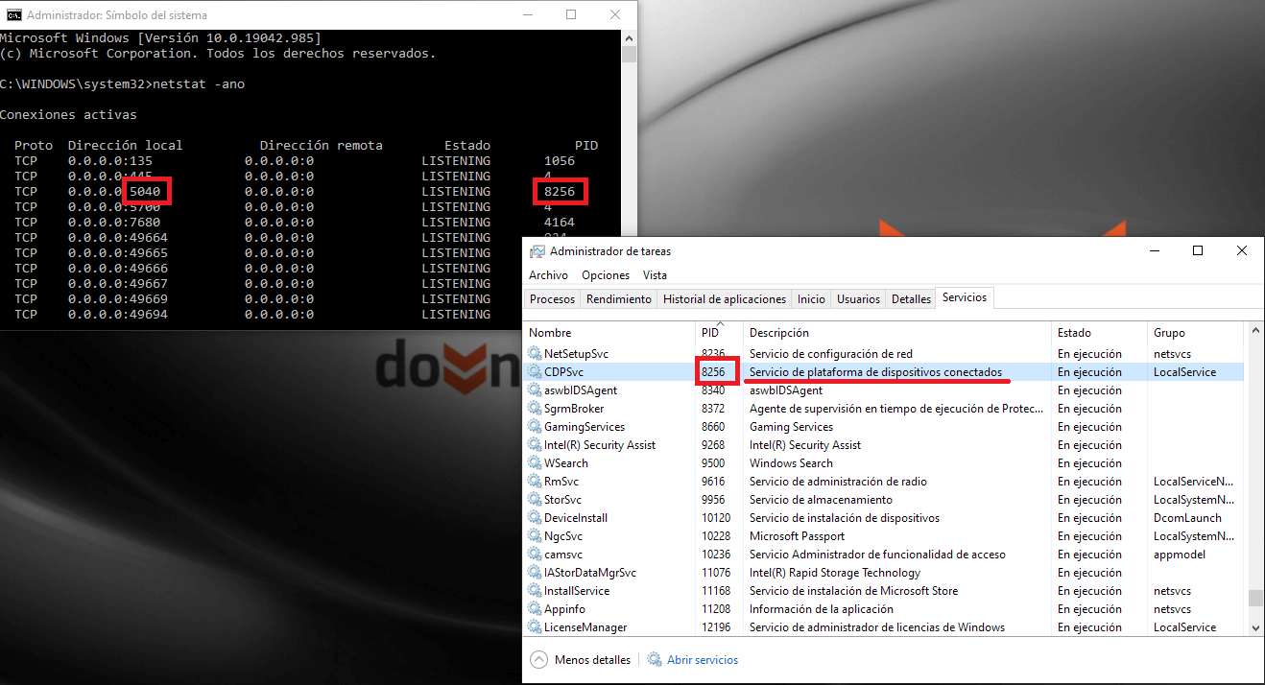The height and width of the screenshot is (685, 1265).
Task: Sort services by the Nombre column
Action: 610,333
